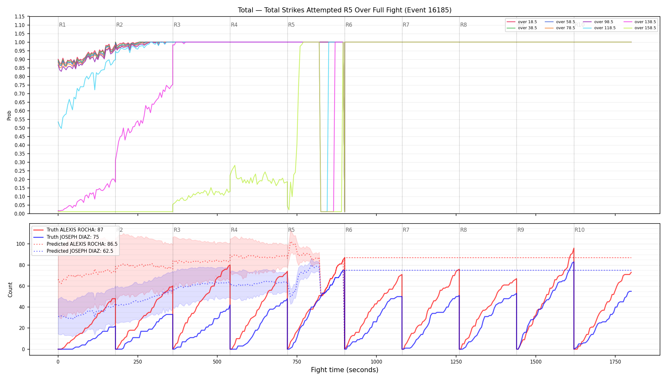Screen dimensions: 667x381
Task: Click the 1000 tick on the time axis
Action: (x=376, y=362)
